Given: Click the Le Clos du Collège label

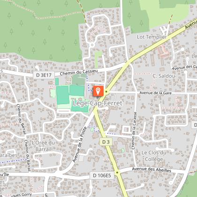Looking at the screenshot, I should pyautogui.click(x=154, y=156).
